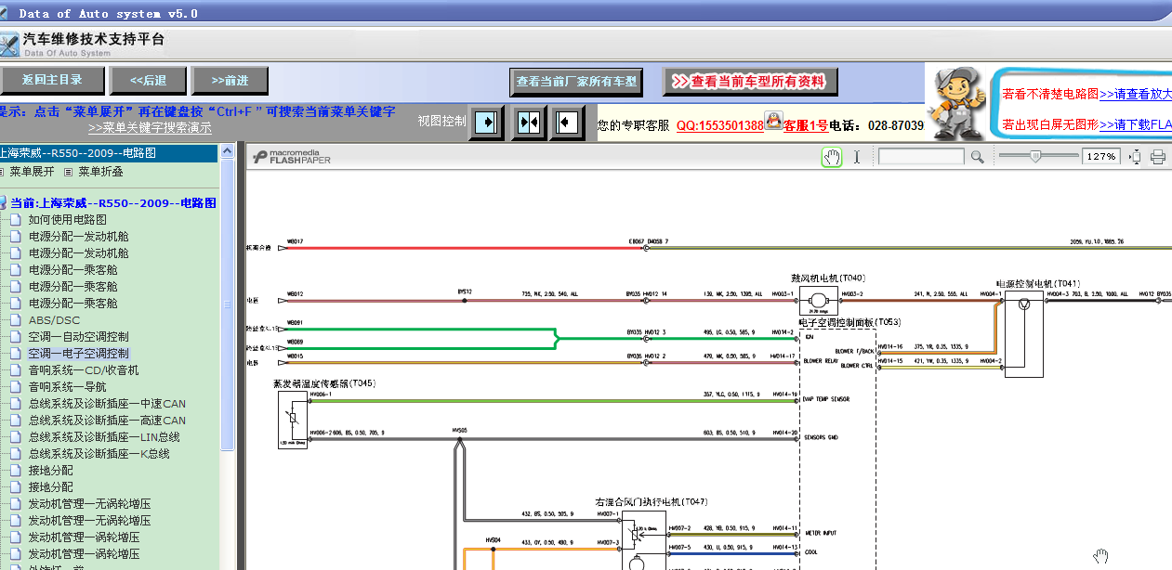Click the FlashPaper zoom slider handle
Screen dimensions: 1172x570
coord(1035,156)
